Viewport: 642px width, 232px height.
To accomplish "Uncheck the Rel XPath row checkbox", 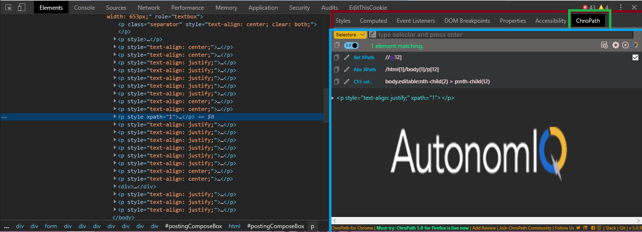I will (x=635, y=58).
